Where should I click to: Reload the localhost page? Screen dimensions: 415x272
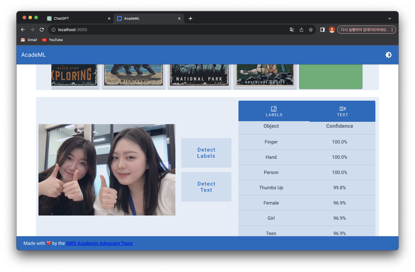coord(41,30)
